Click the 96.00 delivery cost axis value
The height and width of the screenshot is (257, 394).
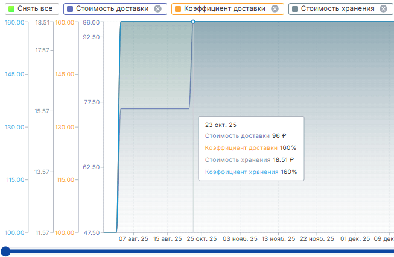click(x=91, y=22)
